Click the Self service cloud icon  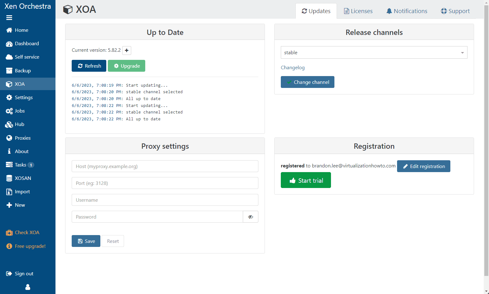9,57
